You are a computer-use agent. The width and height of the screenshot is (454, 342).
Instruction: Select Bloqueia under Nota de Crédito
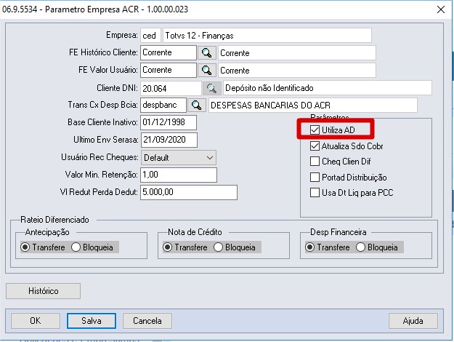[x=218, y=247]
